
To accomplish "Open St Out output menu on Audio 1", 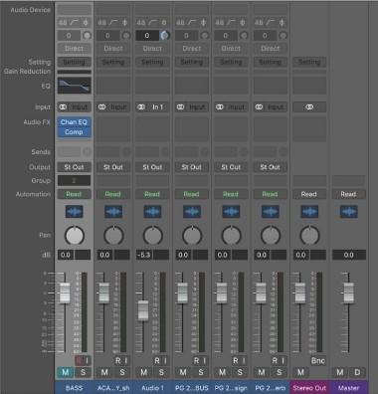I will click(x=152, y=167).
